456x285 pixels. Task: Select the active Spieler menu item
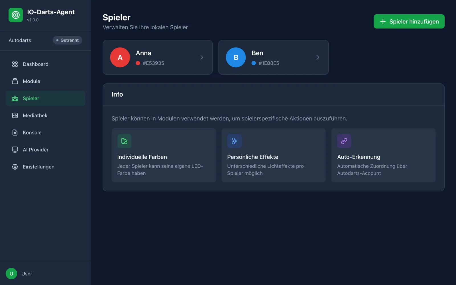point(45,98)
